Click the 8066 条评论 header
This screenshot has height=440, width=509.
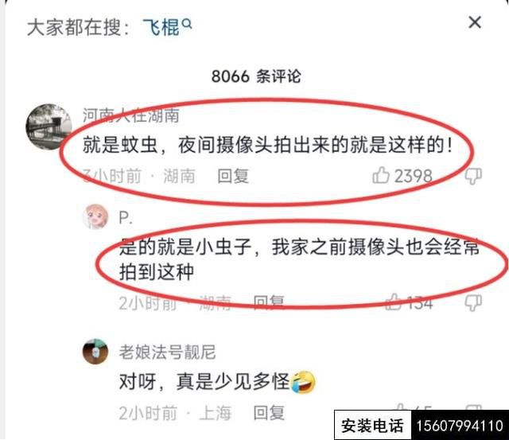click(256, 76)
